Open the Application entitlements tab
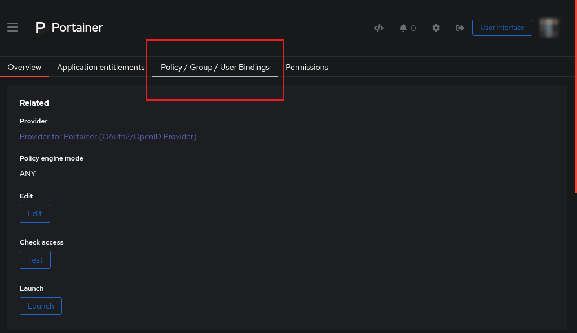Screen dimensions: 577x333 [101, 67]
